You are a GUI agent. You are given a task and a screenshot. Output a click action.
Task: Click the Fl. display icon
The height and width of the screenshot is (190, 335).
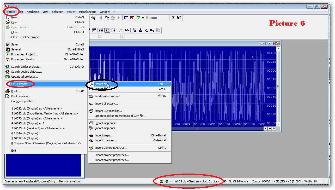(94, 30)
